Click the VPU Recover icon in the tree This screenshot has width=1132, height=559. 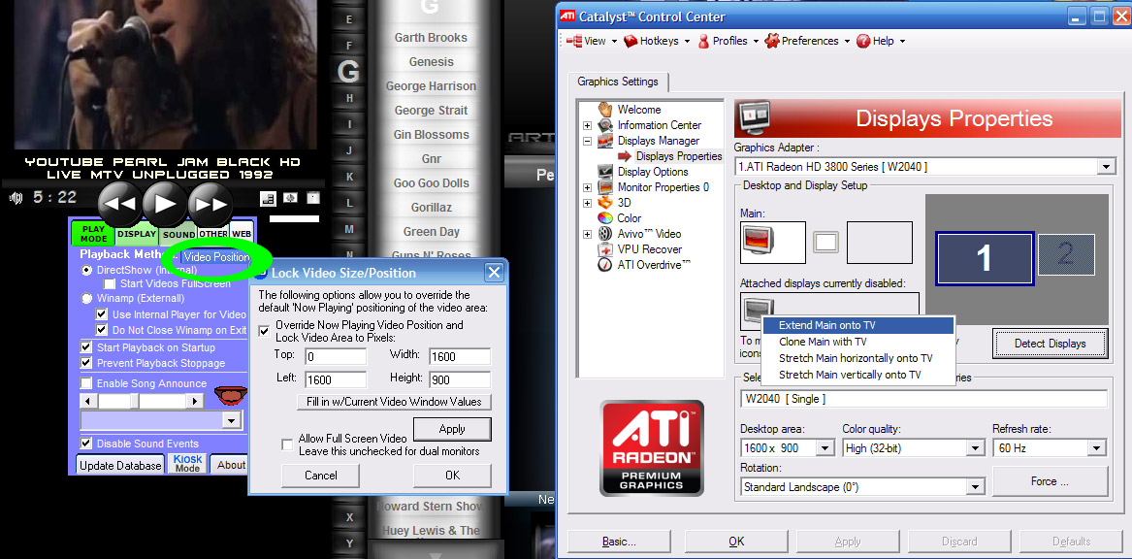pos(605,249)
